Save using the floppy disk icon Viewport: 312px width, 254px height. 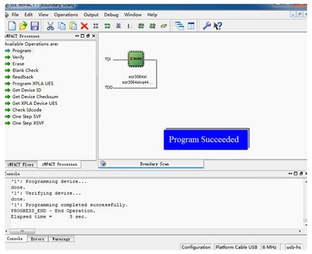[34, 26]
